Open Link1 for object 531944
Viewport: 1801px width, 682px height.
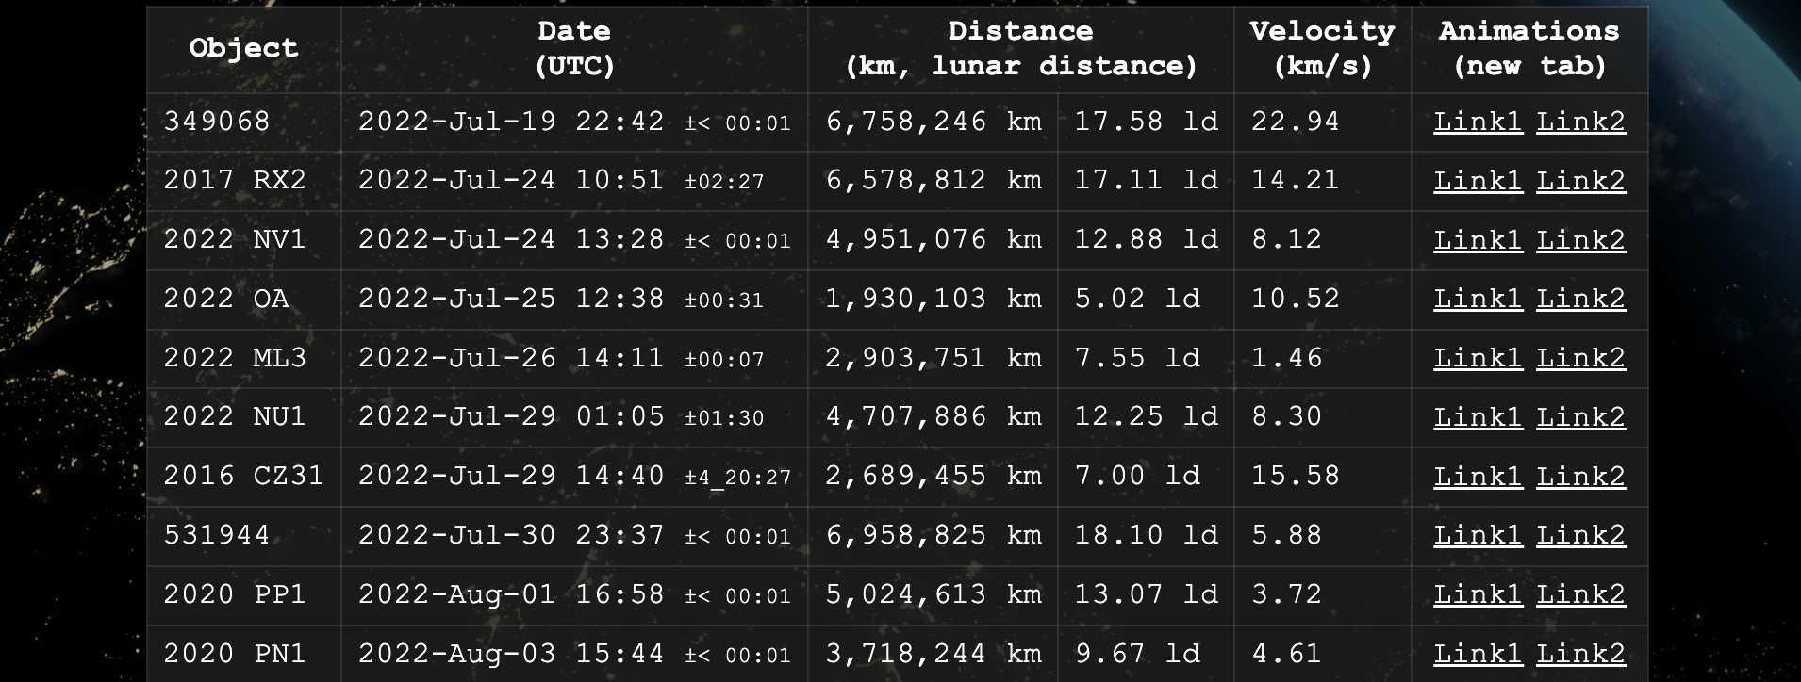pyautogui.click(x=1478, y=535)
